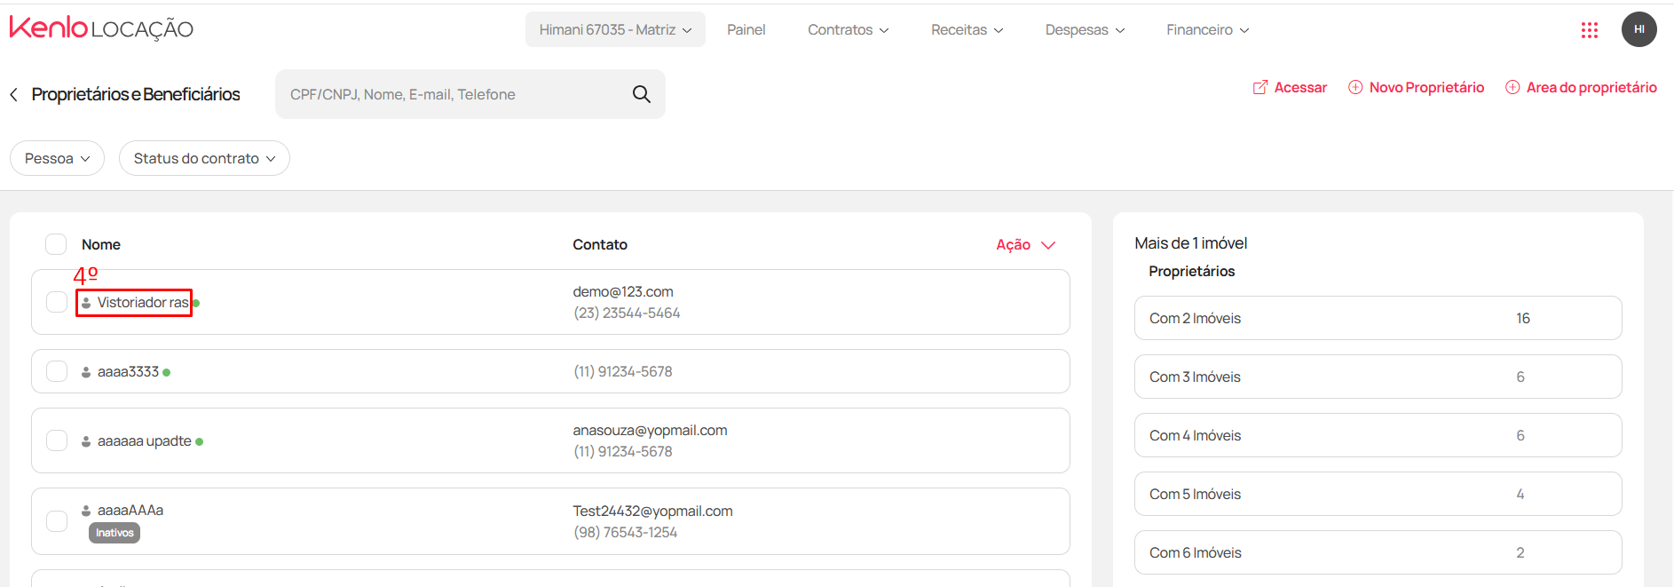Click the magnifying glass search icon
The height and width of the screenshot is (587, 1674).
pyautogui.click(x=641, y=94)
